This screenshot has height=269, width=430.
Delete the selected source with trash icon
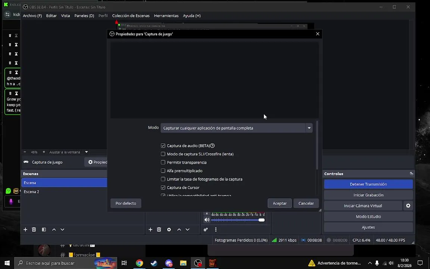point(159,229)
